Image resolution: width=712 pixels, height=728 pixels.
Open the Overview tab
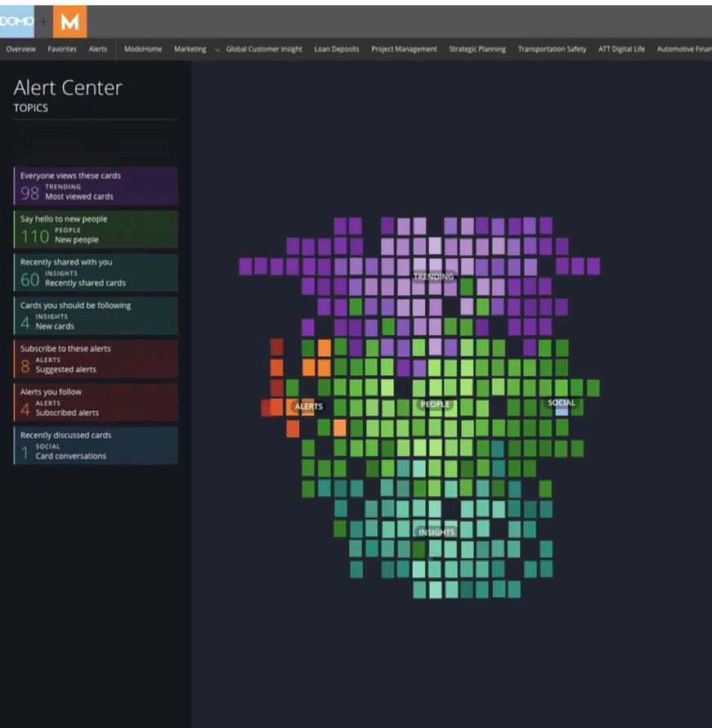21,49
